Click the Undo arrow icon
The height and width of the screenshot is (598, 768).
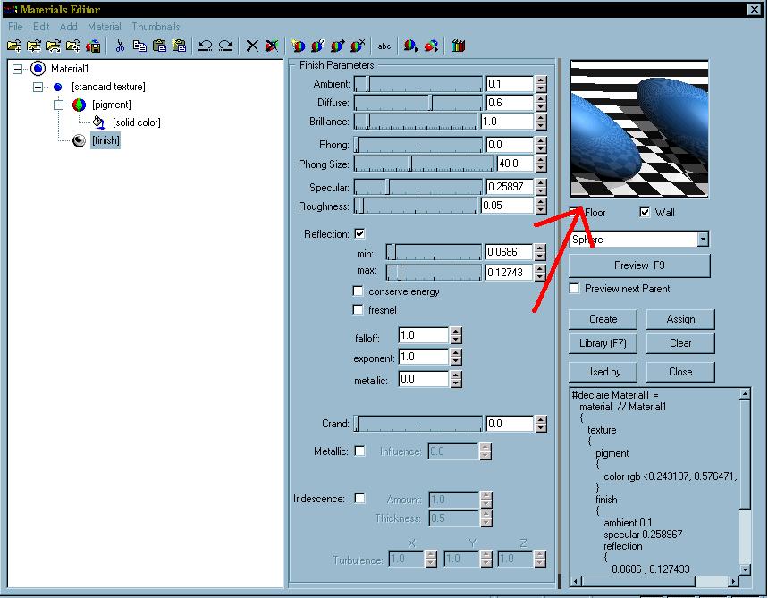point(205,46)
